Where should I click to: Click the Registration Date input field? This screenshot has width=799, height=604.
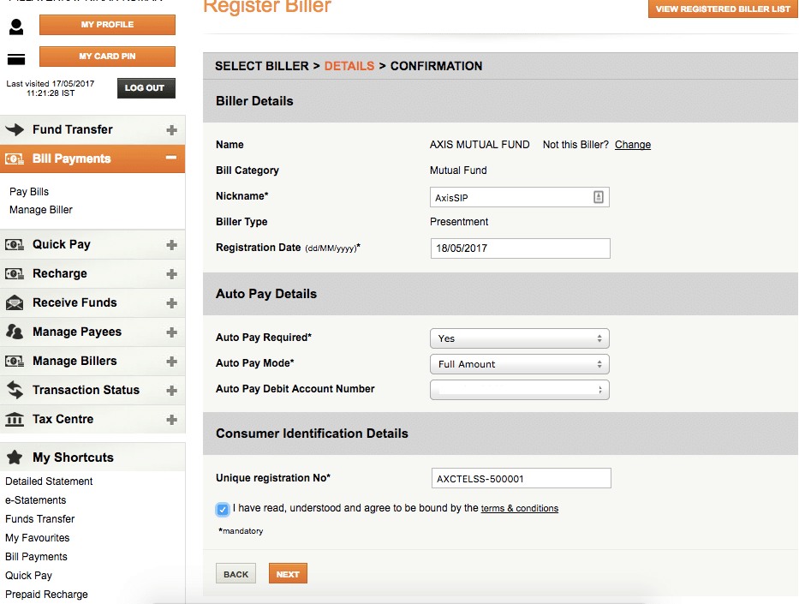click(520, 248)
